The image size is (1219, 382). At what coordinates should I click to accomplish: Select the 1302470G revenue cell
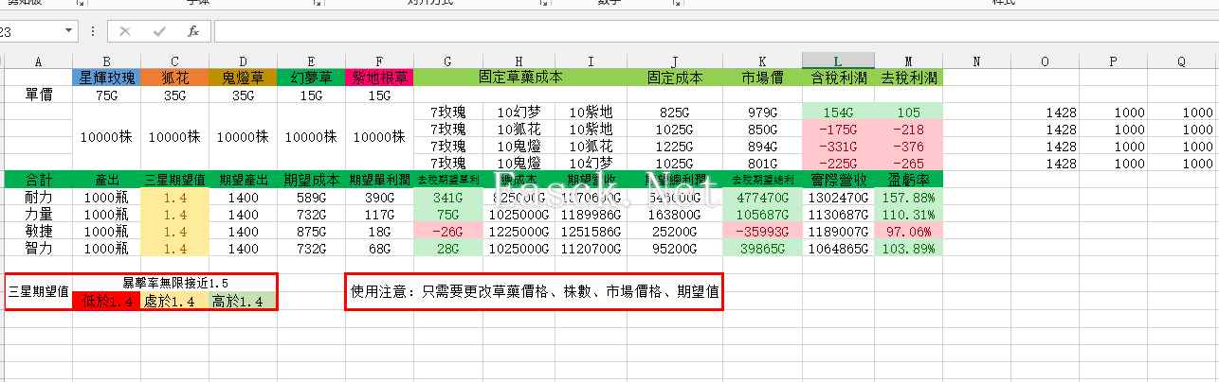(838, 198)
